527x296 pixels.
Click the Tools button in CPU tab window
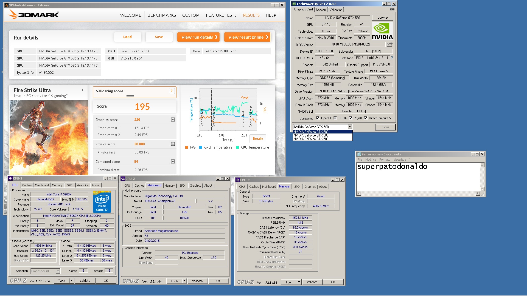(62, 281)
